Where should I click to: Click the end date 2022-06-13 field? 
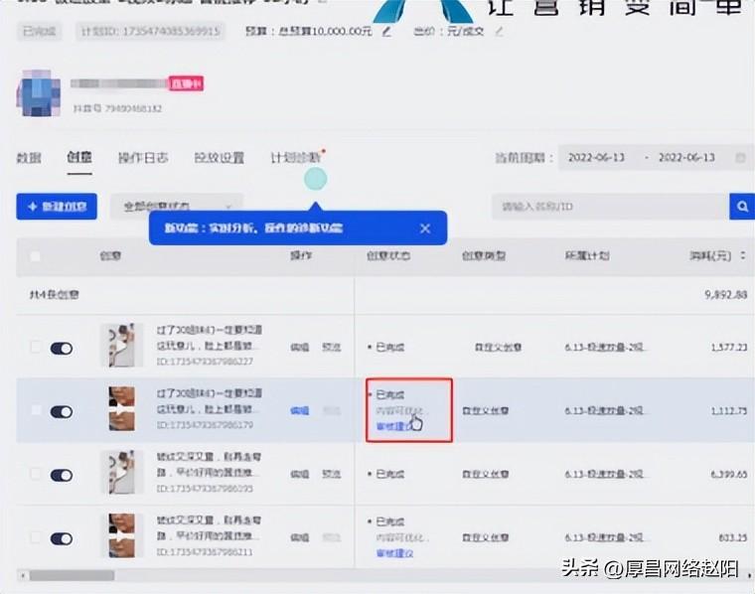point(686,157)
